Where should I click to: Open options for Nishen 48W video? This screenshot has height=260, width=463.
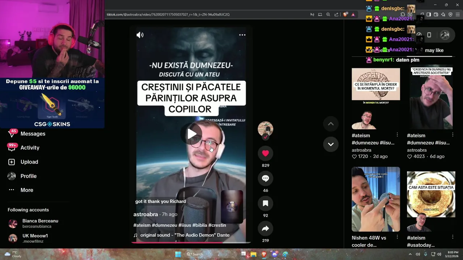click(397, 237)
